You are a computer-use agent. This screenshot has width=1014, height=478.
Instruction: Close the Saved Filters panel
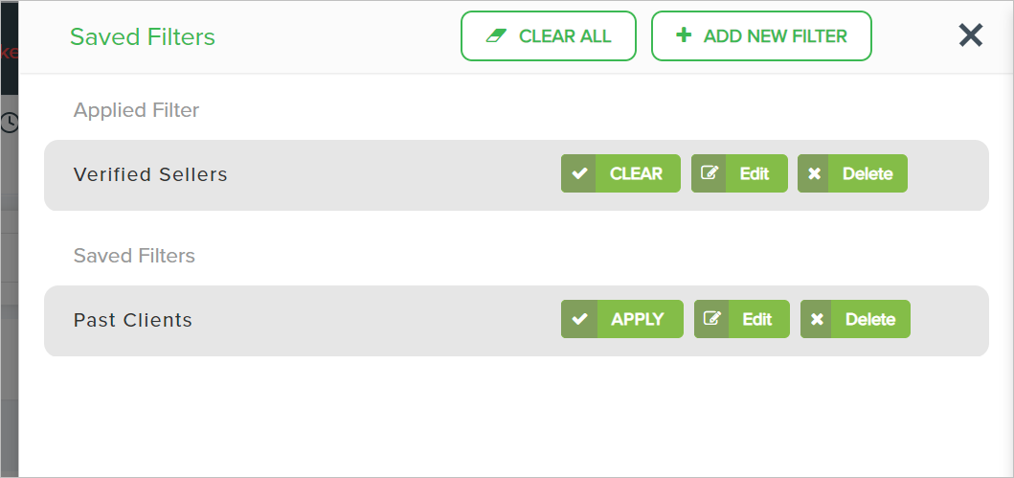coord(970,35)
